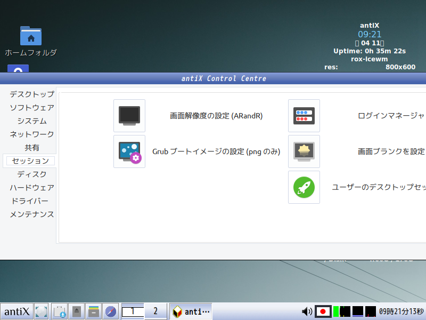The image size is (426, 320).
Task: Click the memory monitor tray graph
Action: 358,311
